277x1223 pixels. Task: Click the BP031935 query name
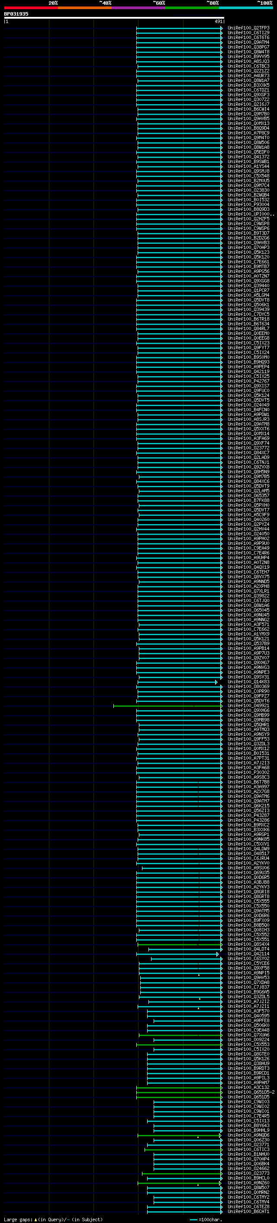[x=16, y=14]
